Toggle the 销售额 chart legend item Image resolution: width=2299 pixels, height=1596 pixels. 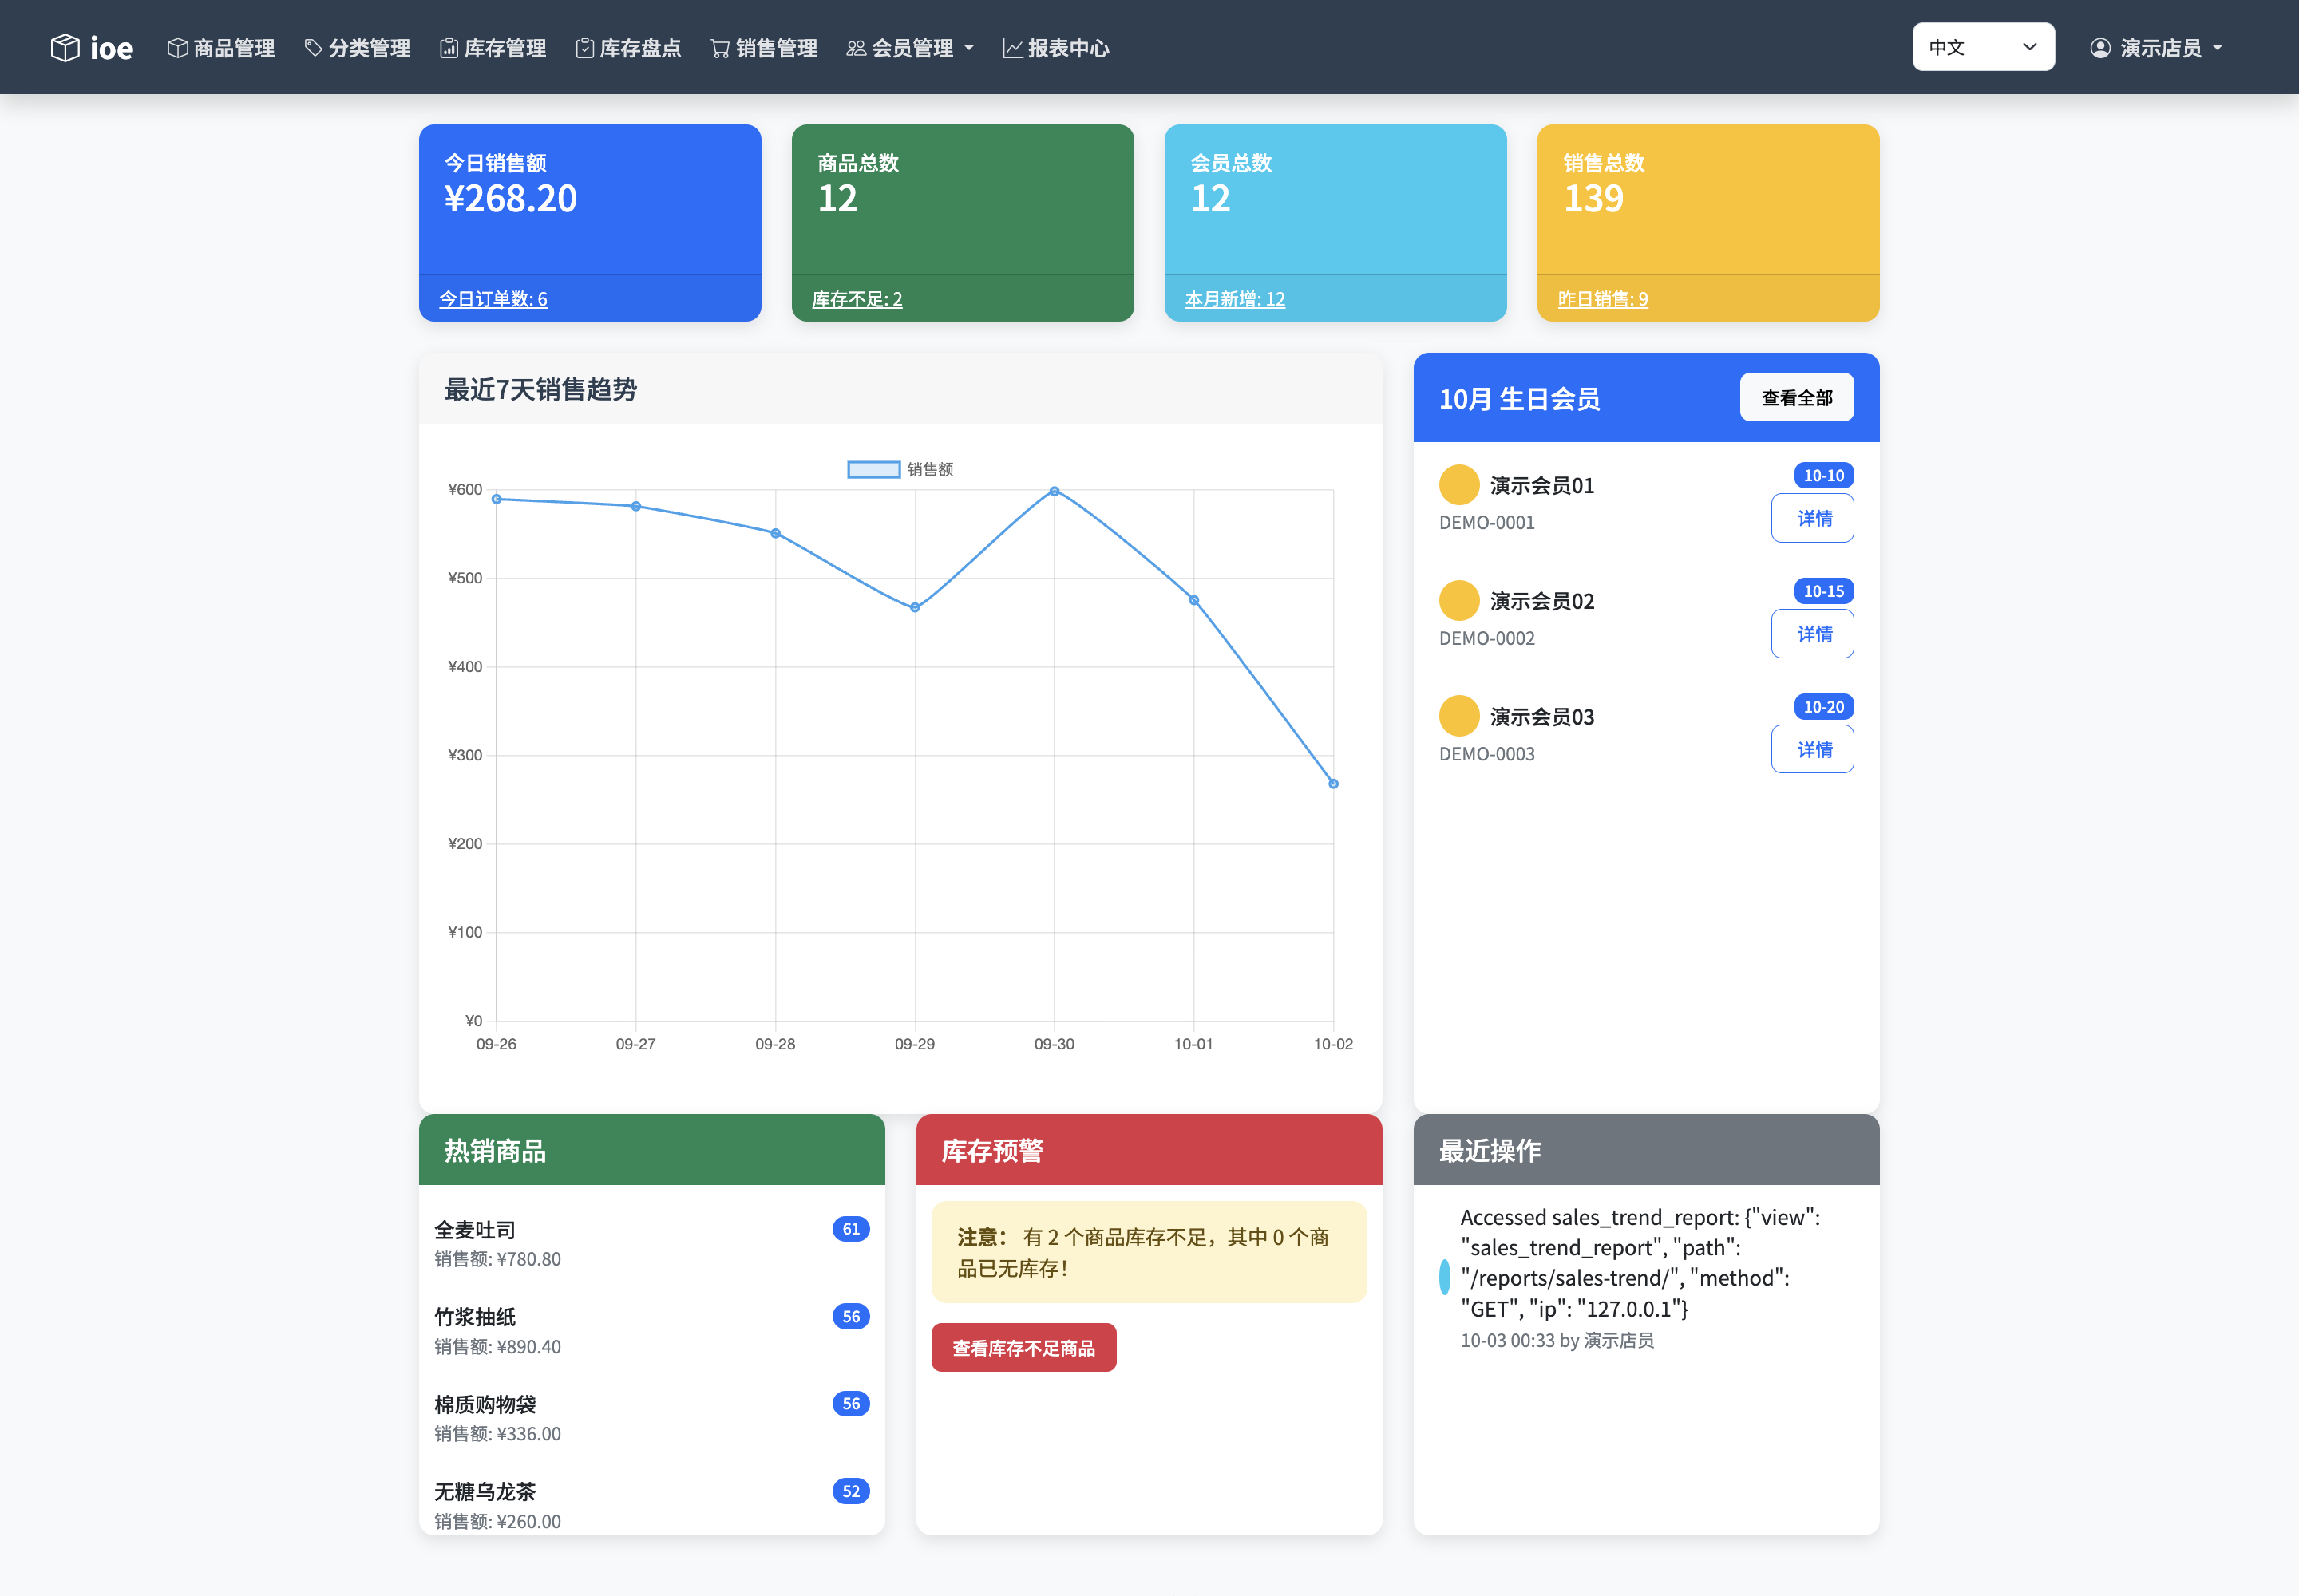[x=900, y=469]
